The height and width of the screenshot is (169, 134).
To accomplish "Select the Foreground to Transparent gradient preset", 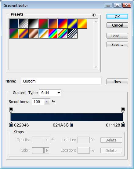I will point(24,24).
